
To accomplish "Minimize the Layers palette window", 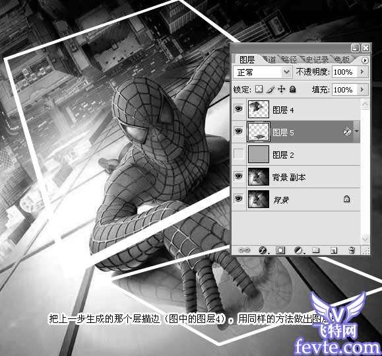I will [355, 48].
